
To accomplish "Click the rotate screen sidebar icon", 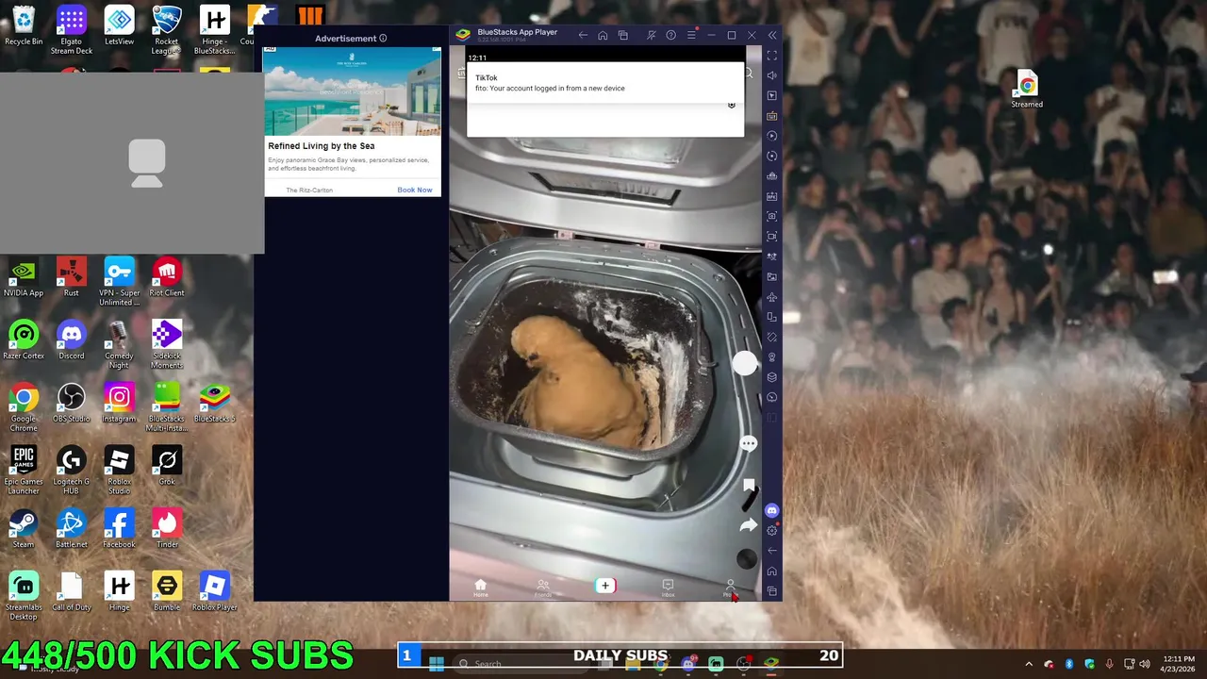I will pyautogui.click(x=772, y=317).
